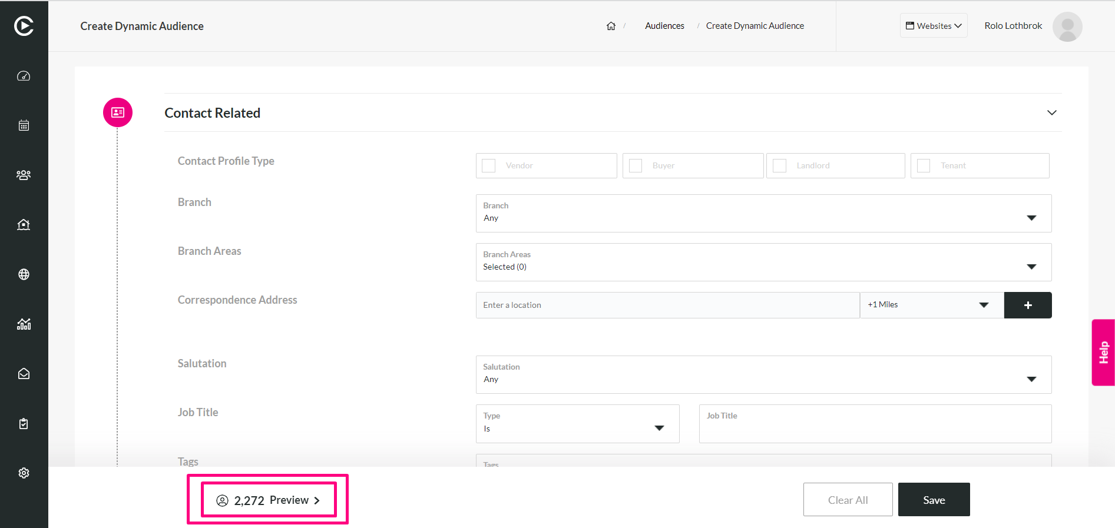This screenshot has height=528, width=1115.
Task: Tick the Buyer checkbox
Action: [x=636, y=166]
